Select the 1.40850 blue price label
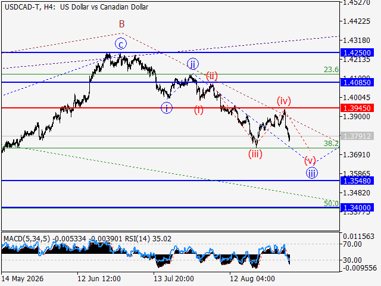 357,82
